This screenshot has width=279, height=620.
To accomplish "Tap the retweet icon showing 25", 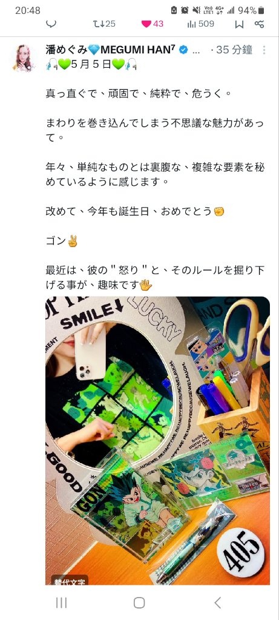I will click(104, 24).
